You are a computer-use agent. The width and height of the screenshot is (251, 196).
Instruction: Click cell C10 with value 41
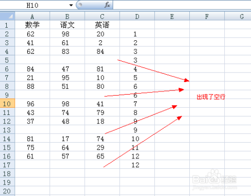[102, 103]
